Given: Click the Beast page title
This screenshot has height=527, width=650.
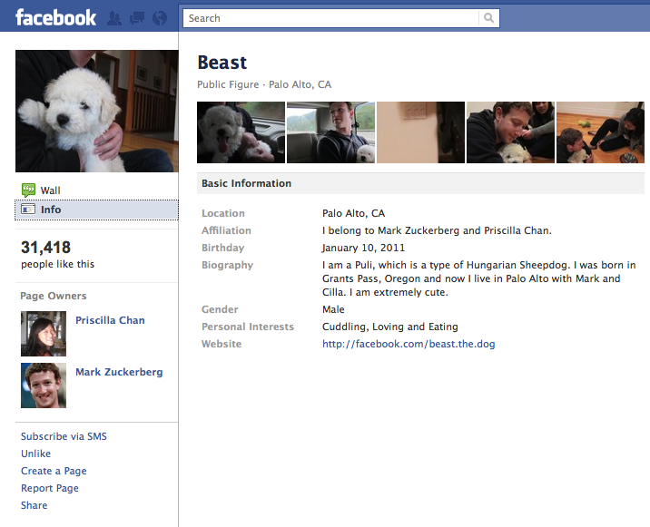Looking at the screenshot, I should (x=222, y=63).
